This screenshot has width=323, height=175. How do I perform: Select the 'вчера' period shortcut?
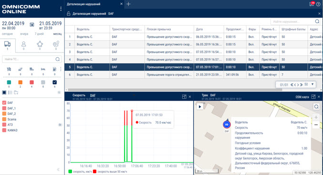click(24, 34)
